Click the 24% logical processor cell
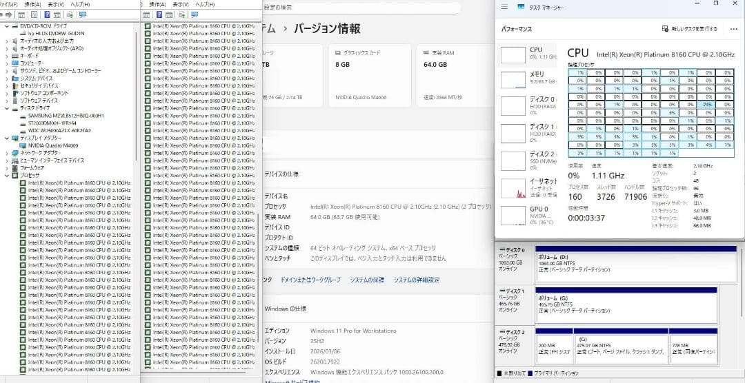 coord(706,105)
